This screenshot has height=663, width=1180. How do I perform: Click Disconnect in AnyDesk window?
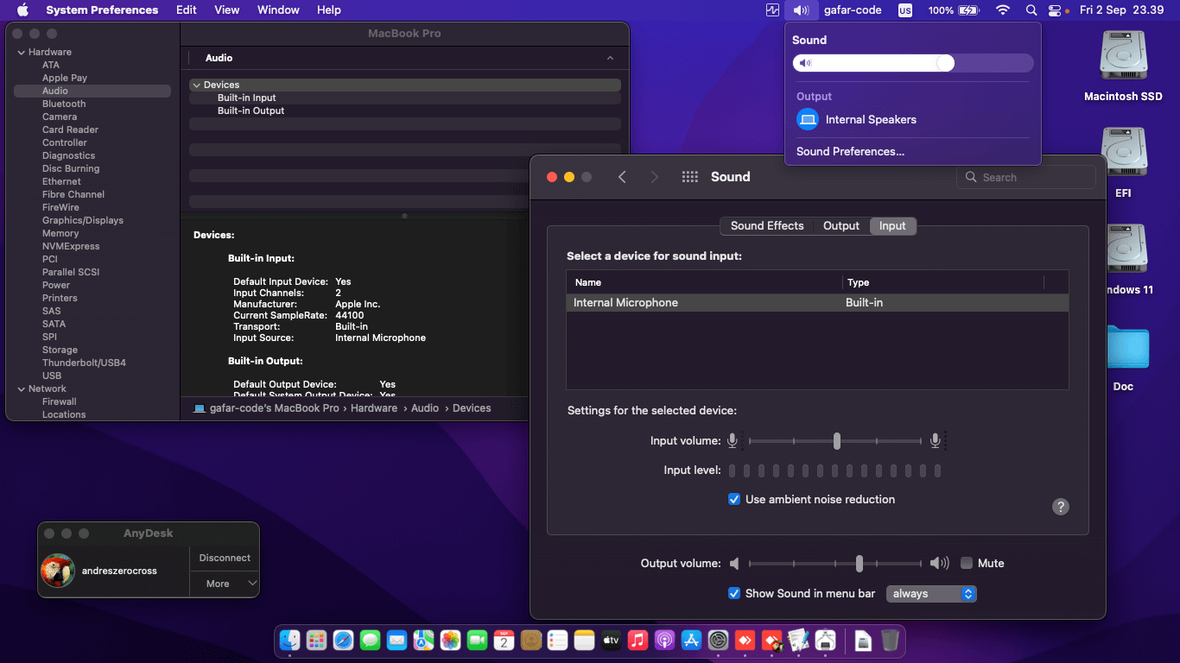225,558
